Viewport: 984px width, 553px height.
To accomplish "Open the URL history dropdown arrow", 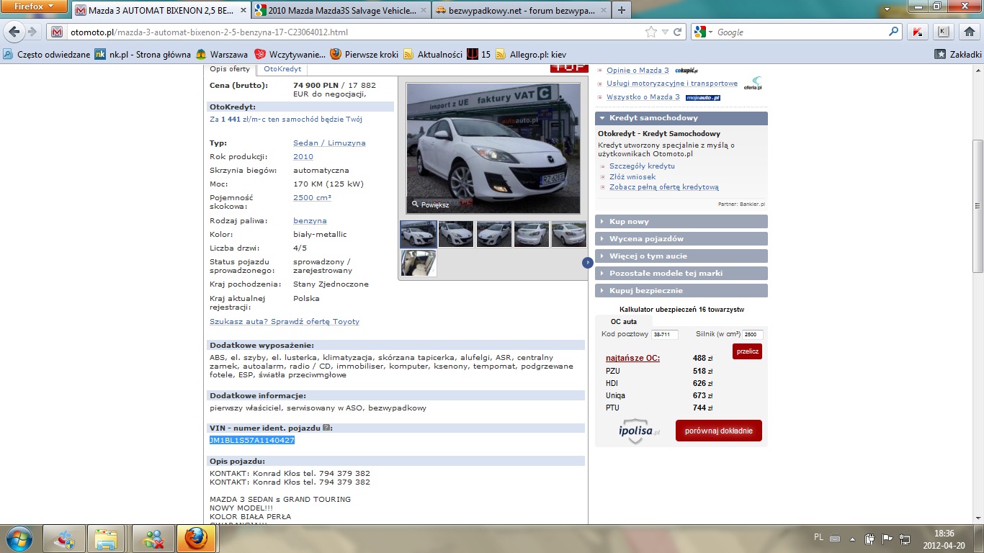I will tap(666, 32).
